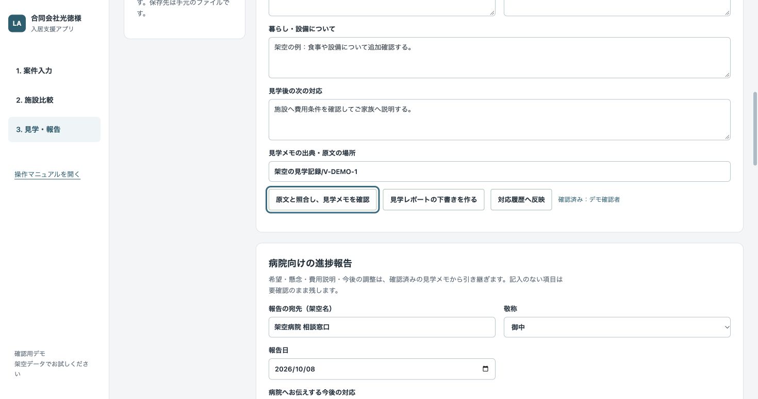758x399 pixels.
Task: Click the resize grip of 見学後の次の対応 textarea
Action: click(727, 136)
